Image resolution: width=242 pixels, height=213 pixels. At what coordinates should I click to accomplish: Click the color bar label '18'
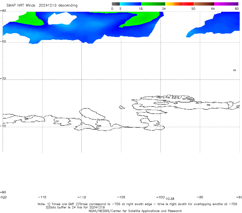141,9
